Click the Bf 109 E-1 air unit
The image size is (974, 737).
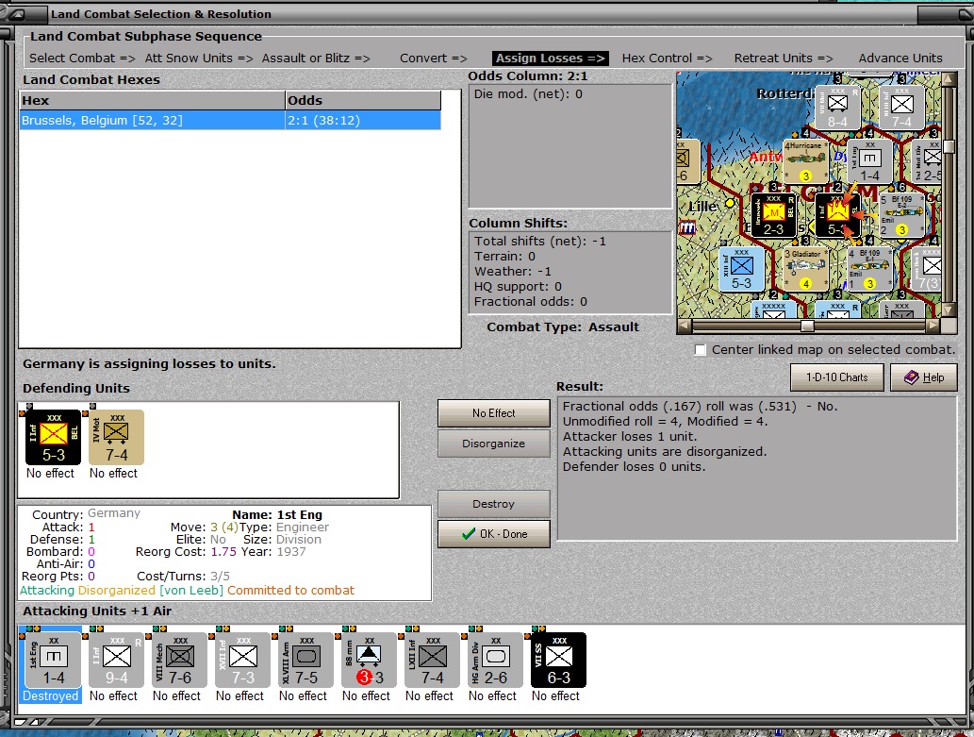click(x=869, y=269)
